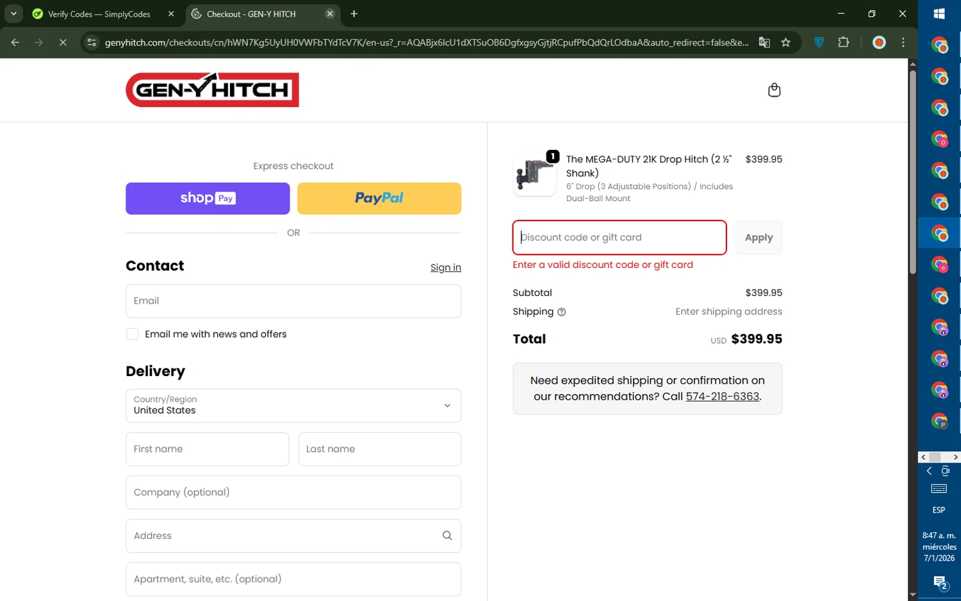Open the Bitwarden shield extension icon

(x=819, y=42)
